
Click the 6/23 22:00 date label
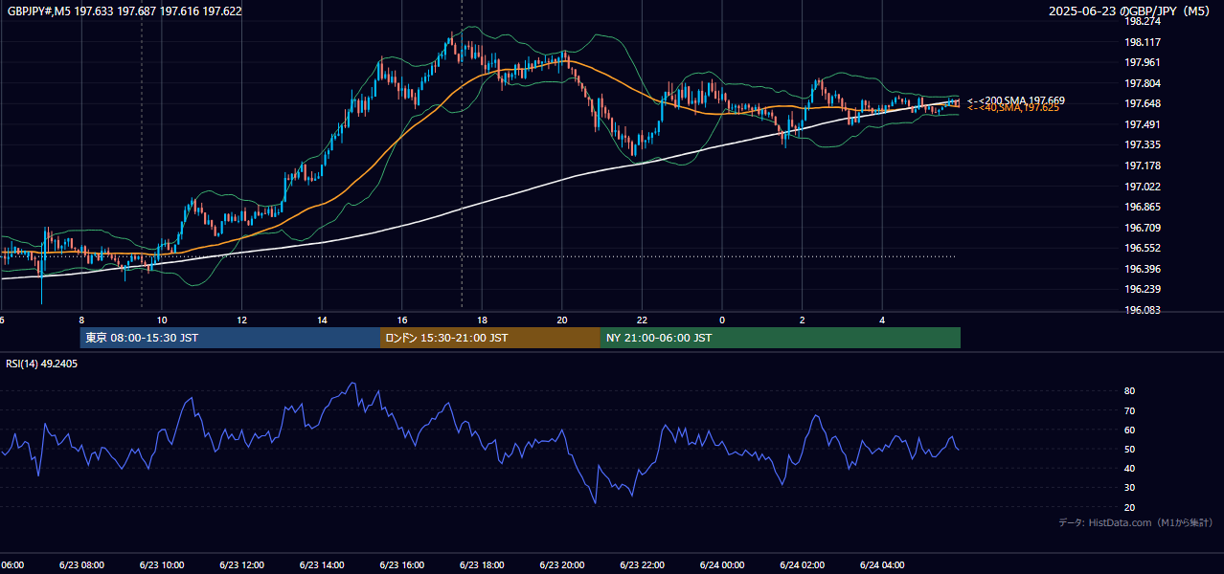point(642,565)
